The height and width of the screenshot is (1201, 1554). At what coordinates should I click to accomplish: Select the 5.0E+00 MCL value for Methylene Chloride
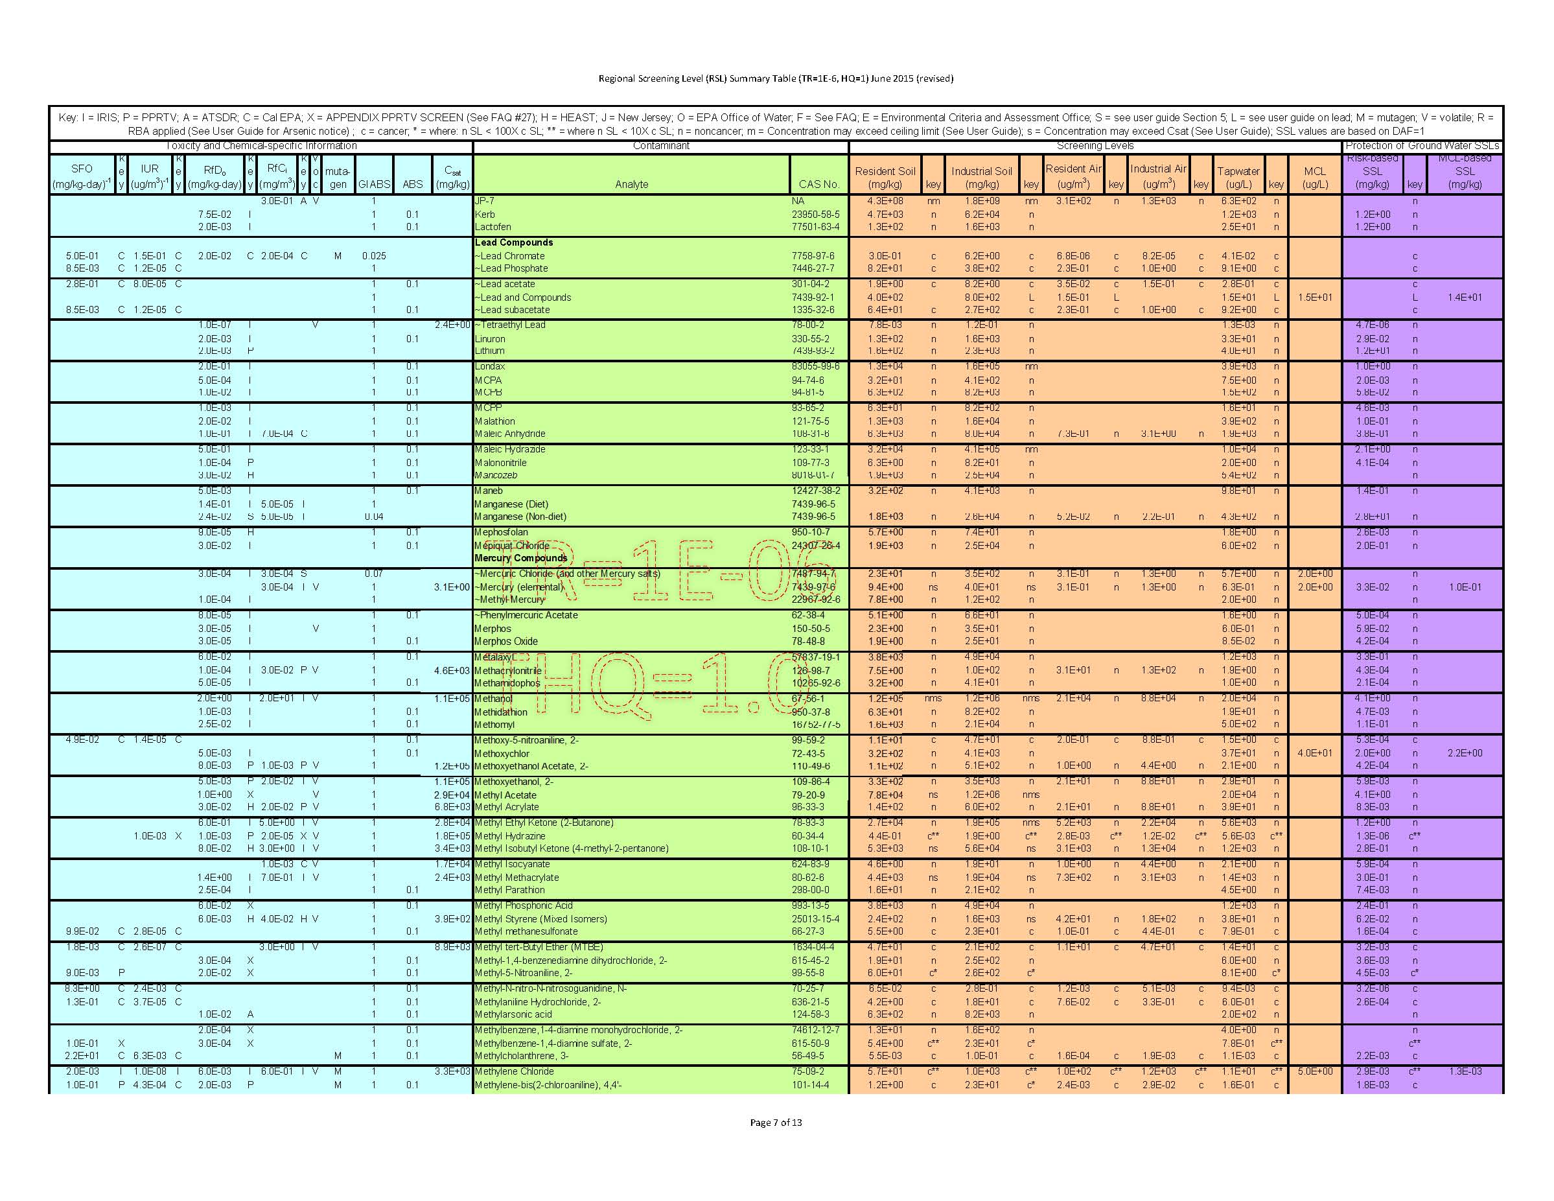click(1315, 1071)
